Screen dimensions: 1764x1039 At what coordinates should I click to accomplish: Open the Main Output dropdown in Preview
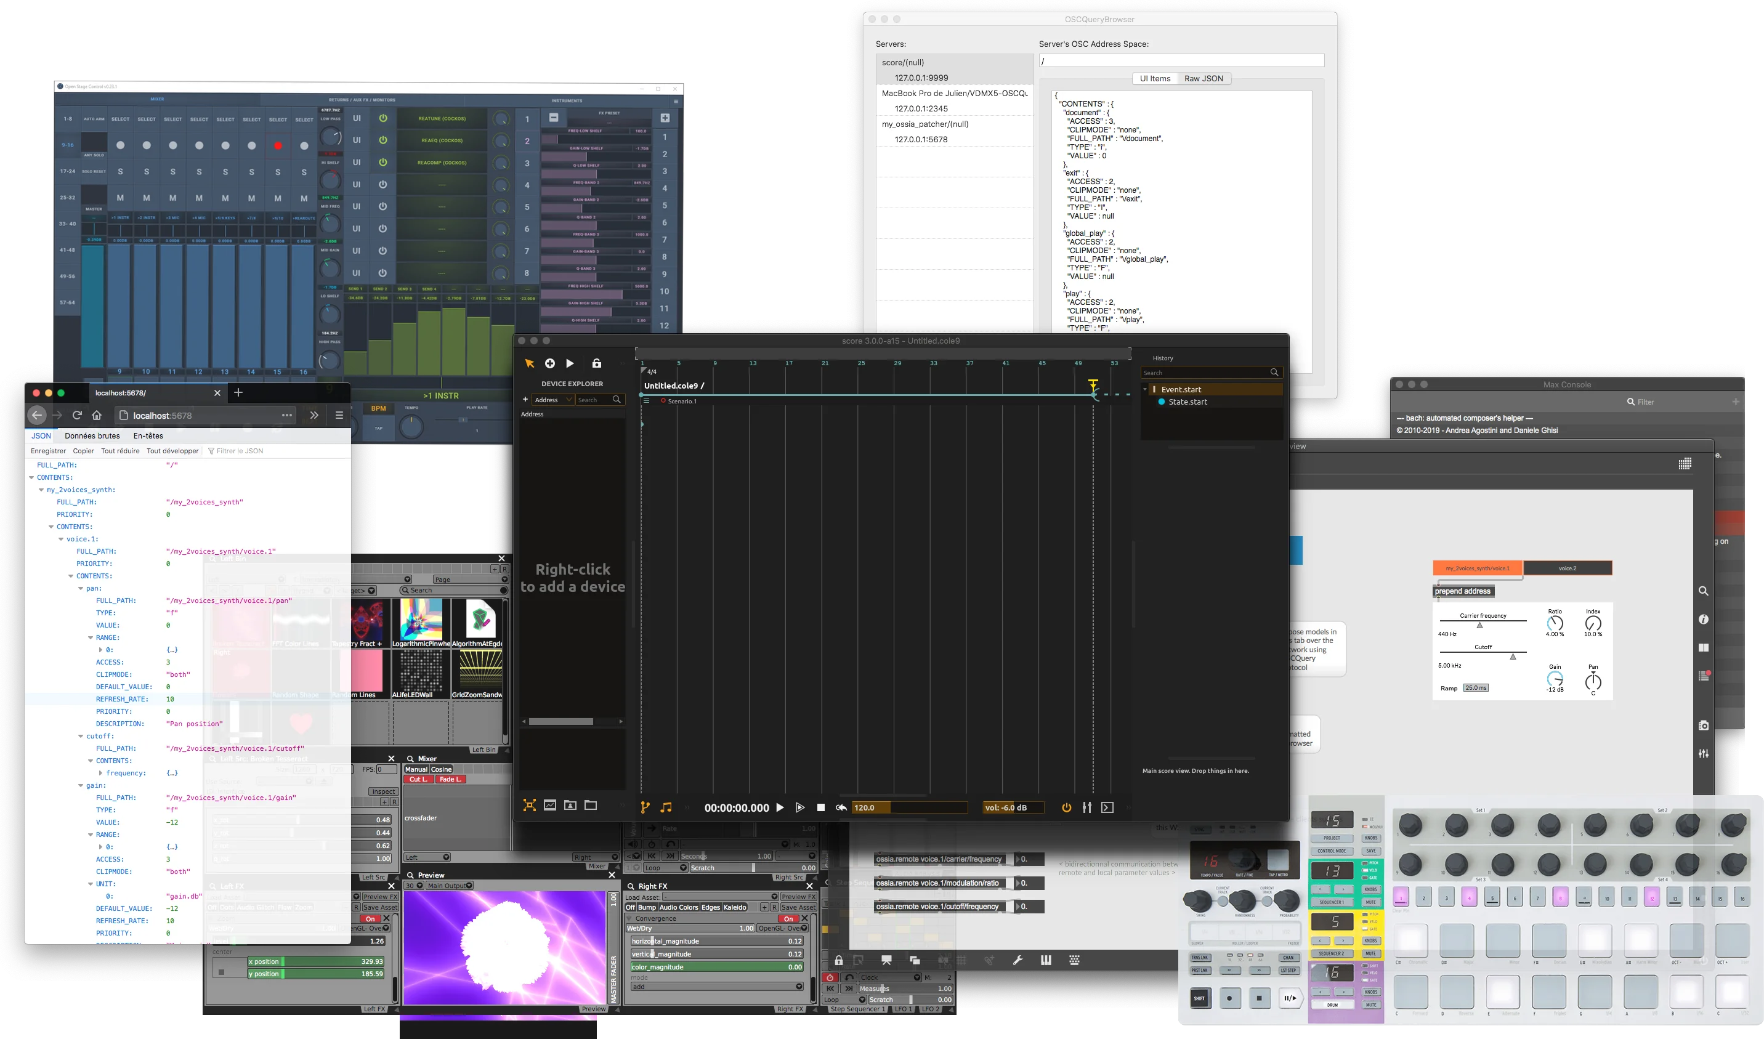450,886
